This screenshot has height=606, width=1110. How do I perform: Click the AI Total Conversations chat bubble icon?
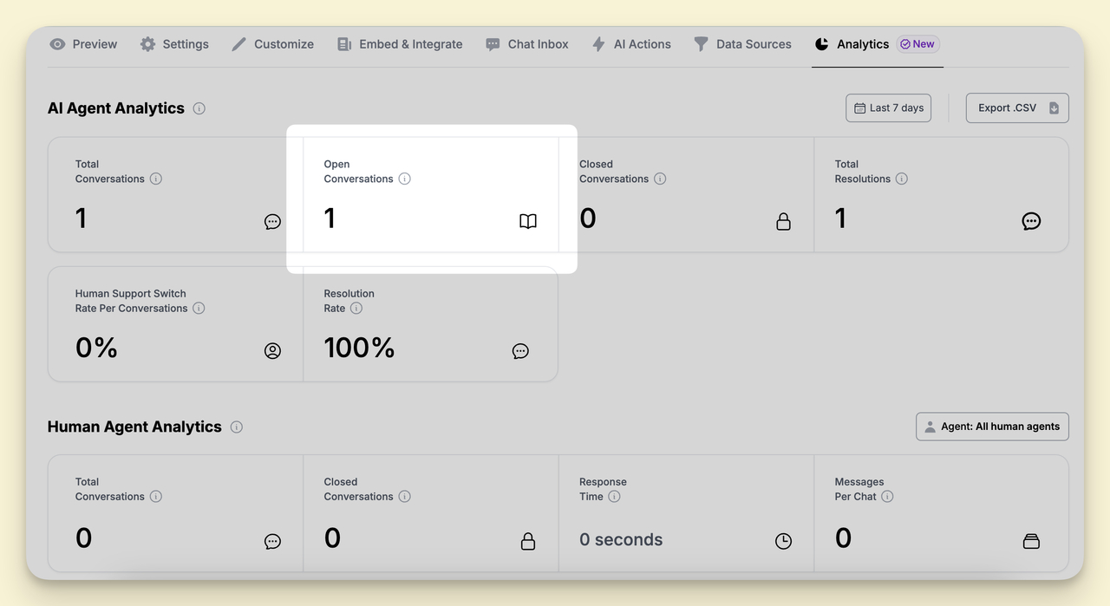coord(272,221)
